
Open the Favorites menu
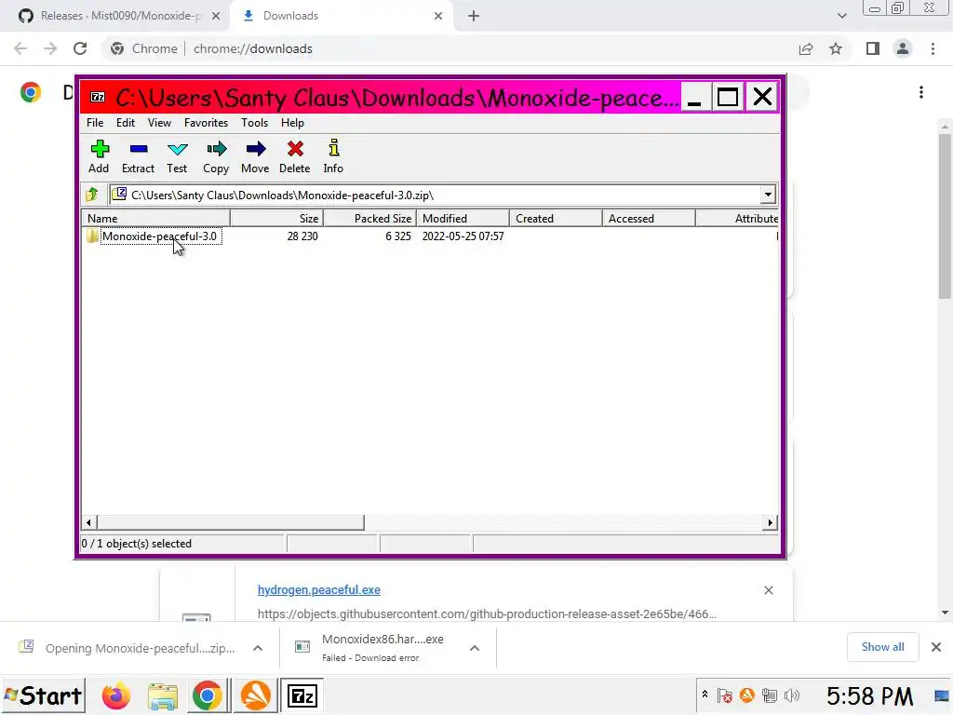(x=206, y=123)
